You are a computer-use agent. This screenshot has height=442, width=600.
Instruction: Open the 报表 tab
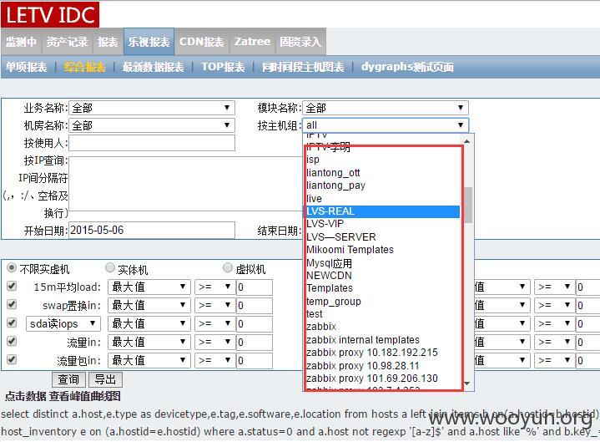point(108,42)
